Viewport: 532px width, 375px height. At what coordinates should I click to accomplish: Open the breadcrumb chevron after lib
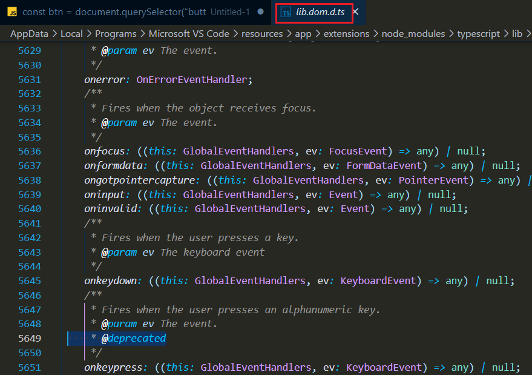click(x=529, y=33)
